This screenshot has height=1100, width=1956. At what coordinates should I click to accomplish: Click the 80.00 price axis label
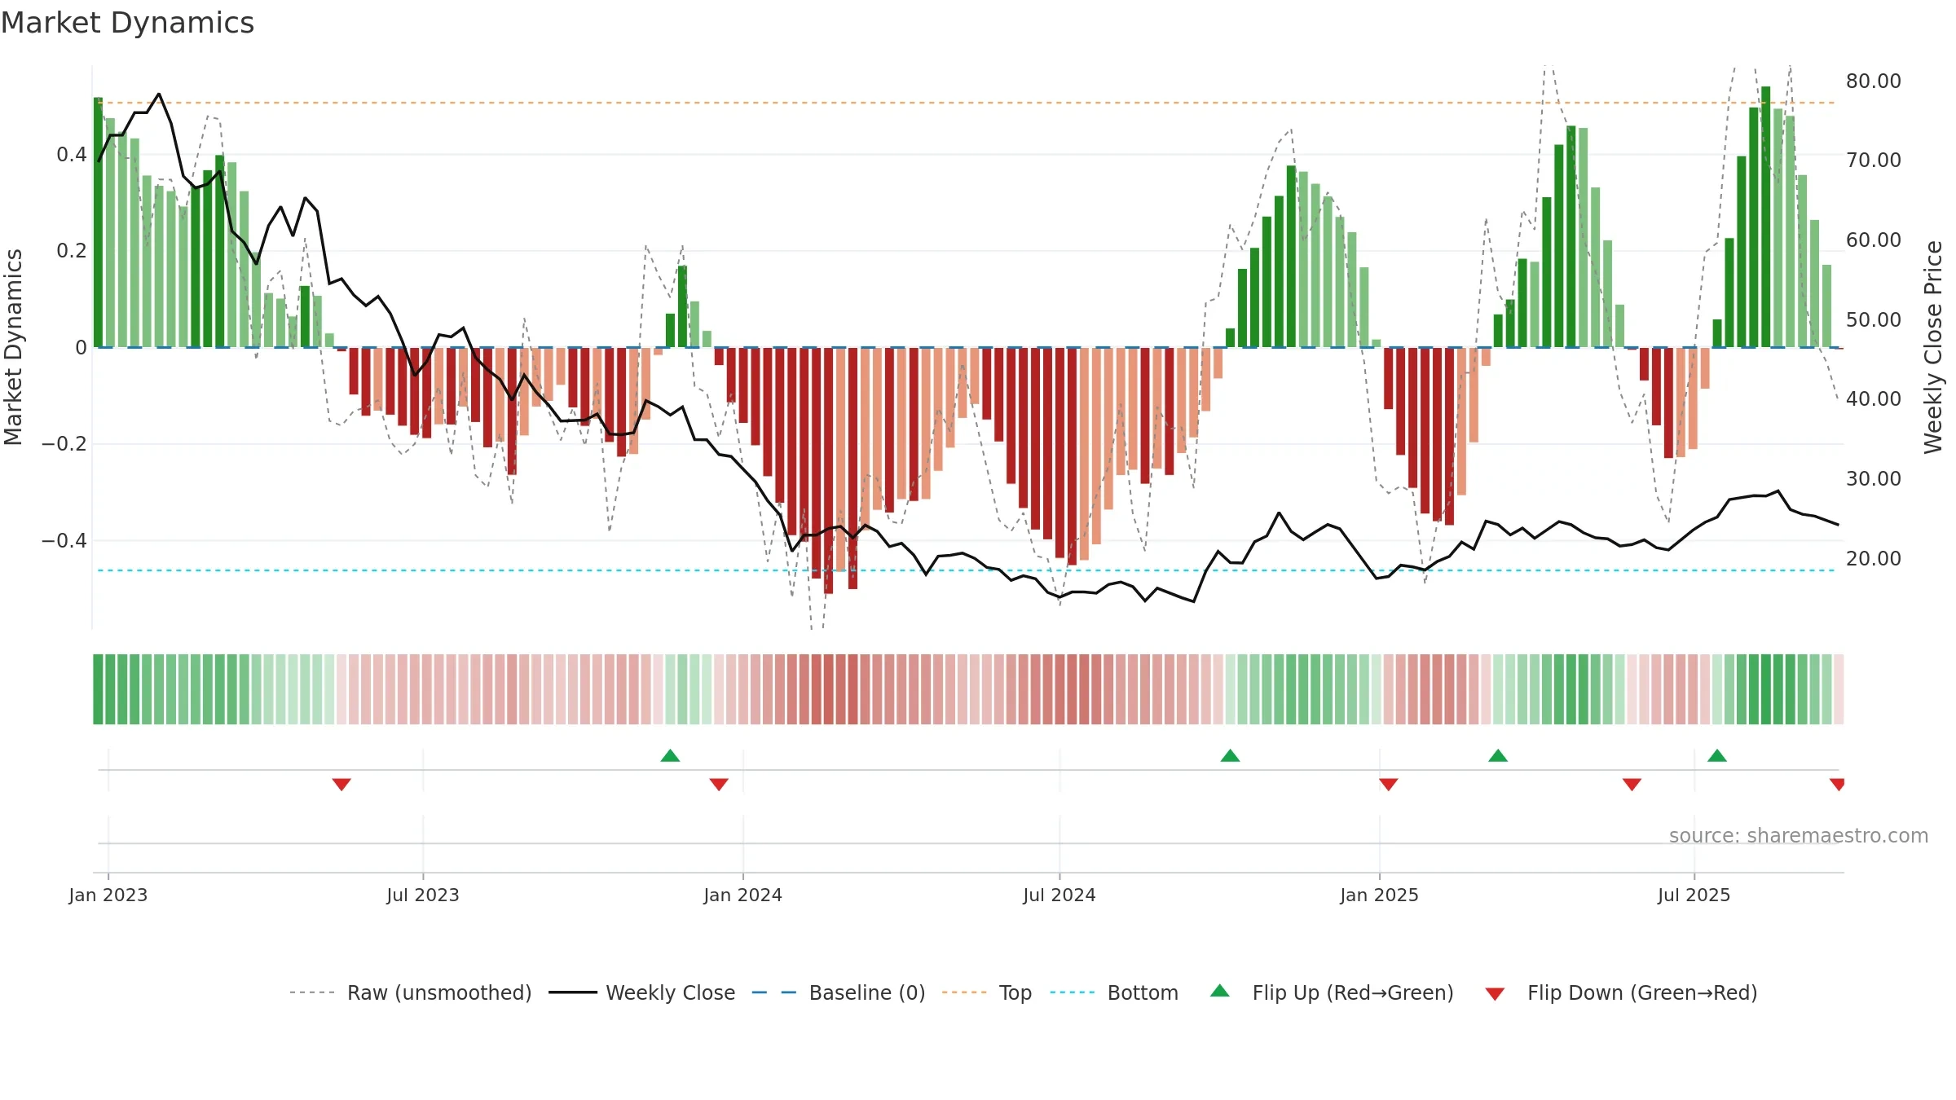click(x=1874, y=81)
